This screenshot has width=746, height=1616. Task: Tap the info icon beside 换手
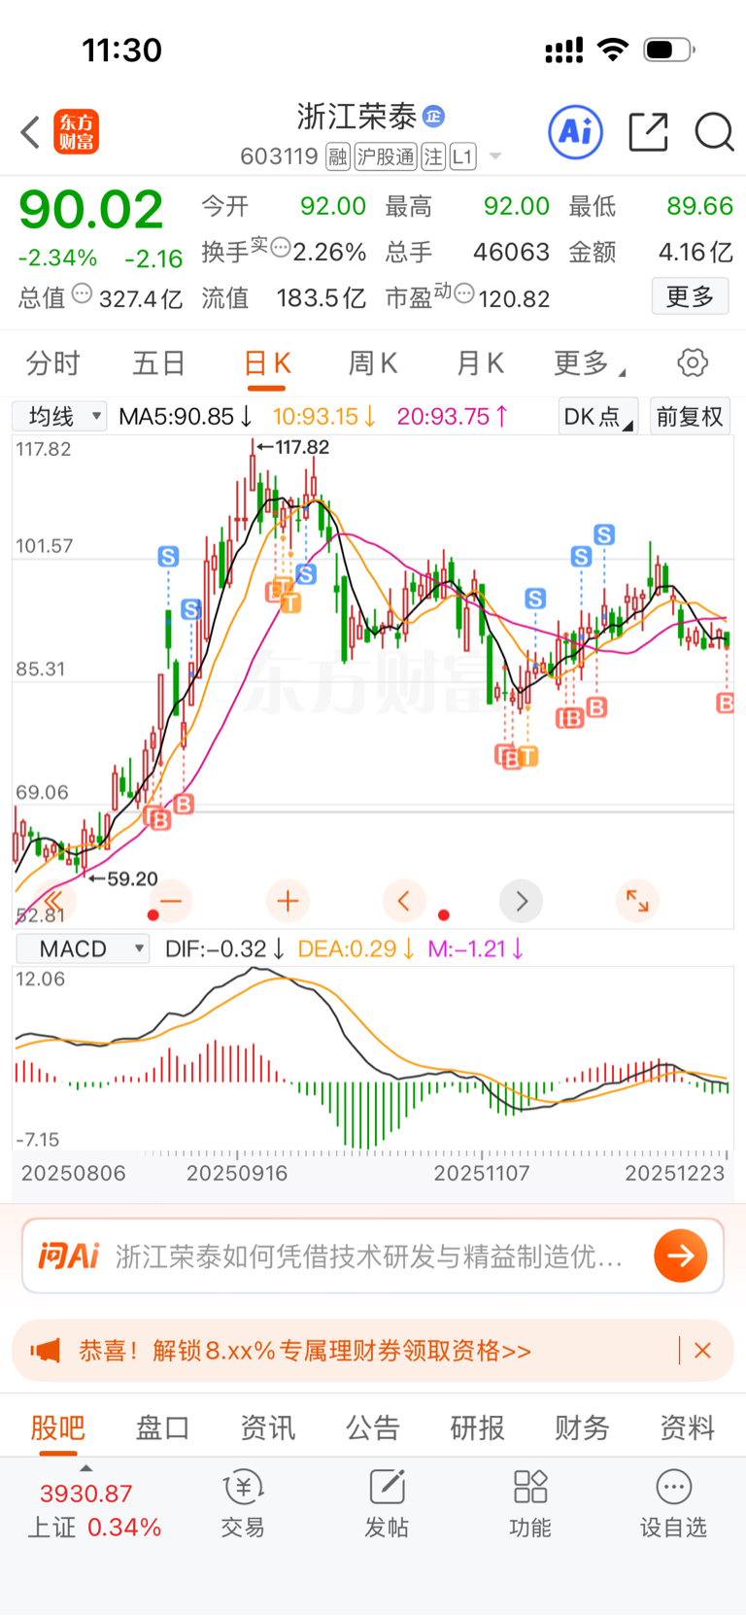coord(280,248)
